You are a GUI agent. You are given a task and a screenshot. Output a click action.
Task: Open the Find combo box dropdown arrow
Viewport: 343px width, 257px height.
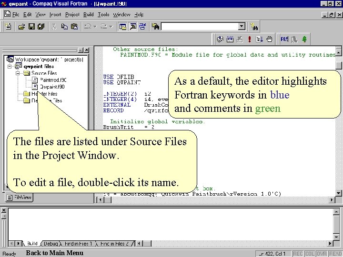(x=242, y=27)
